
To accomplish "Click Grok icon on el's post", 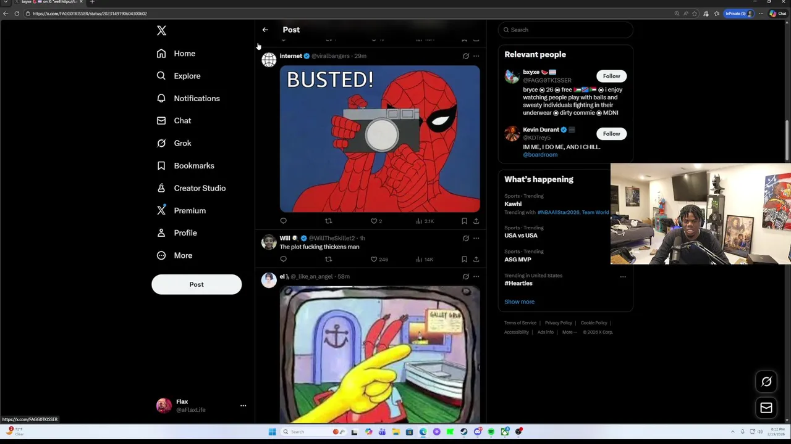I will (x=466, y=277).
